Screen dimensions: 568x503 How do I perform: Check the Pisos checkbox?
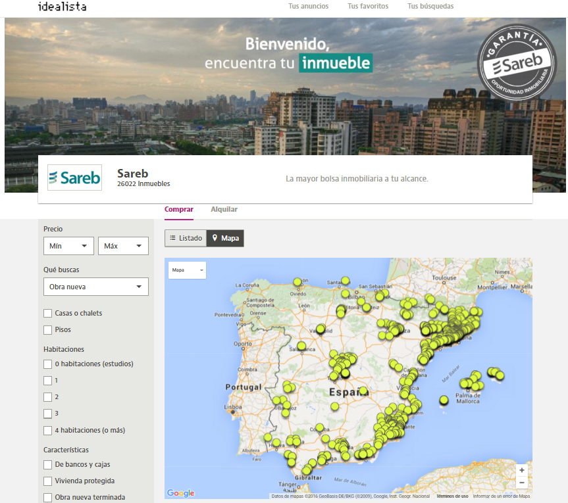pos(47,329)
